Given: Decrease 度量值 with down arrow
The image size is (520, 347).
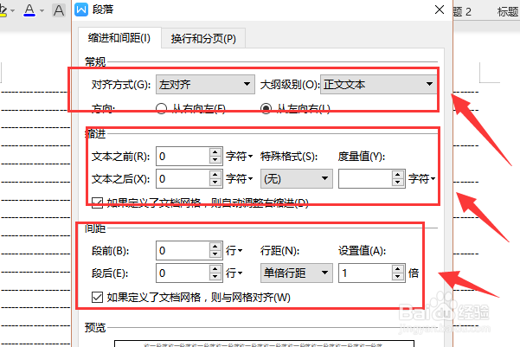Looking at the screenshot, I should point(398,183).
